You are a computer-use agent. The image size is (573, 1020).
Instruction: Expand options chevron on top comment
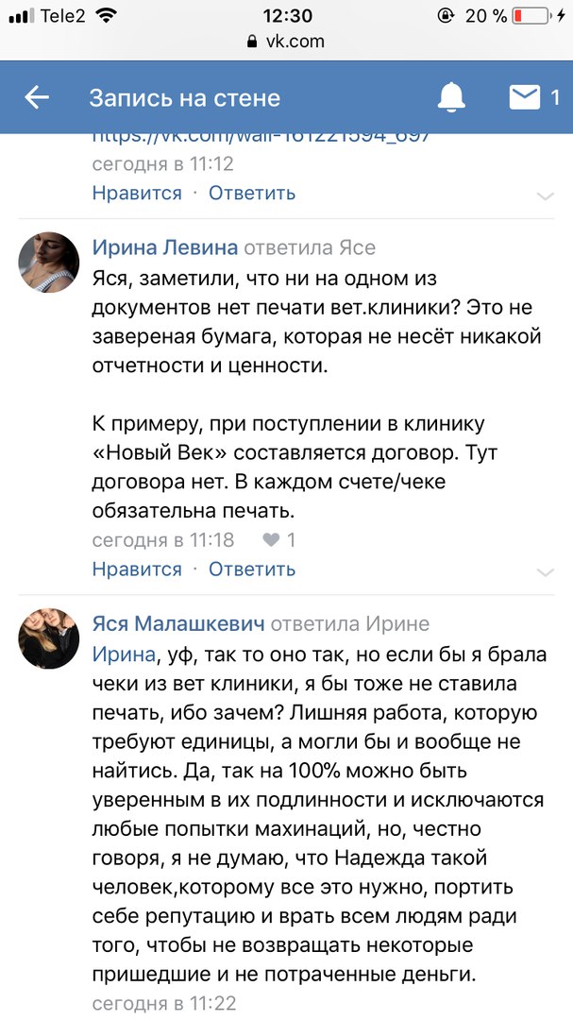(545, 195)
